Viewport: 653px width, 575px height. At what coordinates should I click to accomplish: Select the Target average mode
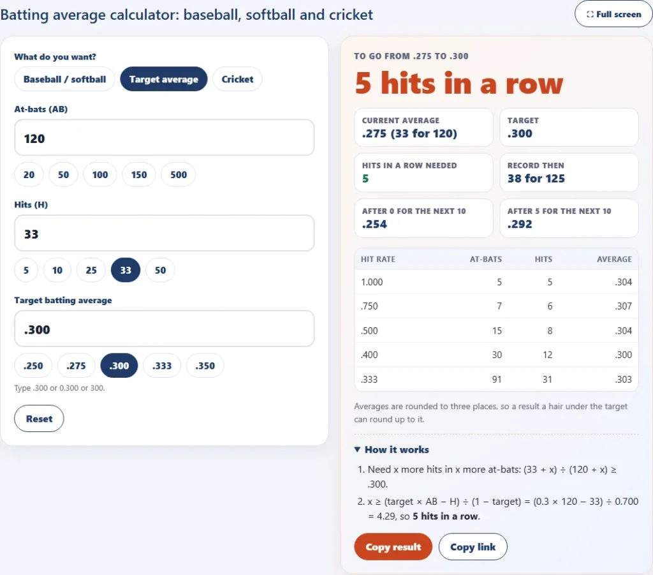[164, 79]
